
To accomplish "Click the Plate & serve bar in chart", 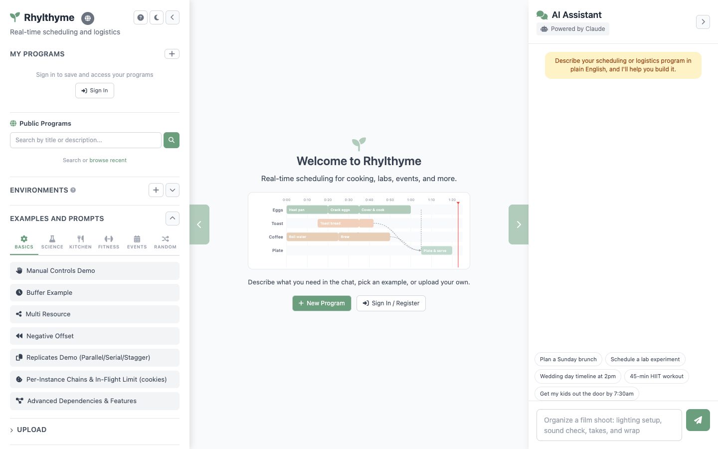I will (437, 250).
